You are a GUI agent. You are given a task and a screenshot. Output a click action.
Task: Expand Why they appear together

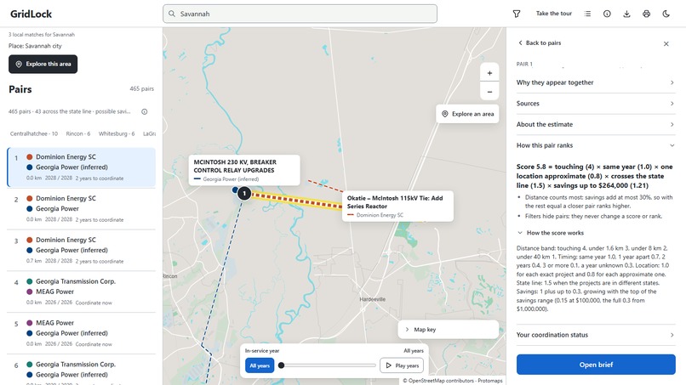coord(596,82)
